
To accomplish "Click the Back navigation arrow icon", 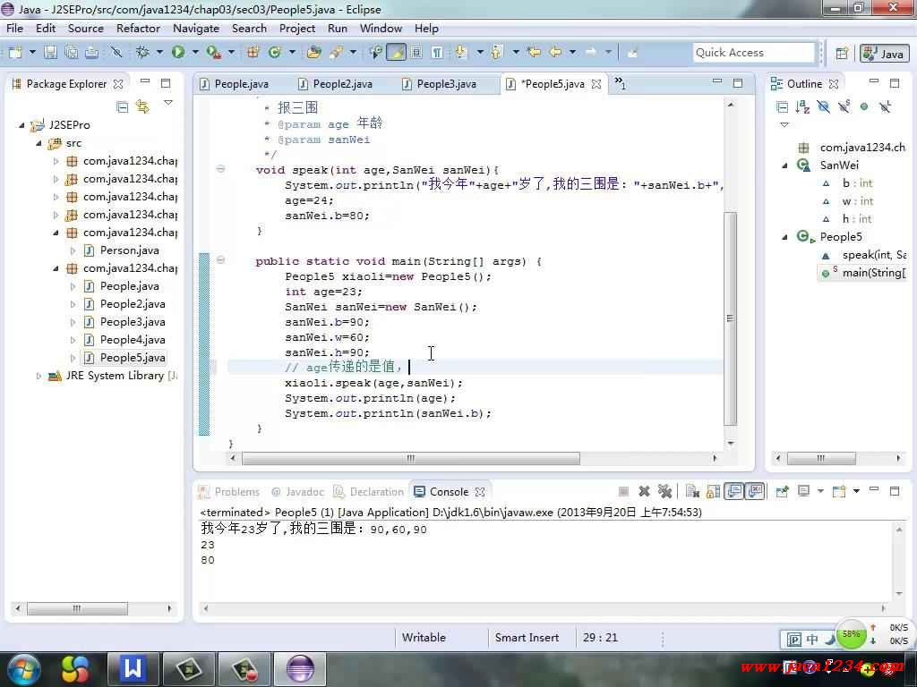I will point(555,53).
